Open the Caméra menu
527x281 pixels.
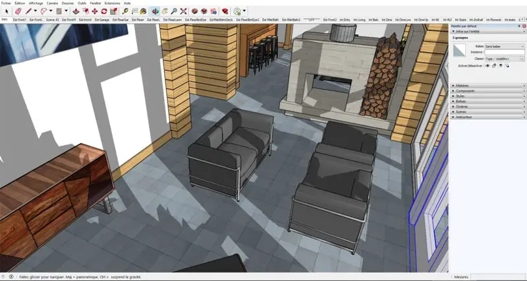[52, 3]
